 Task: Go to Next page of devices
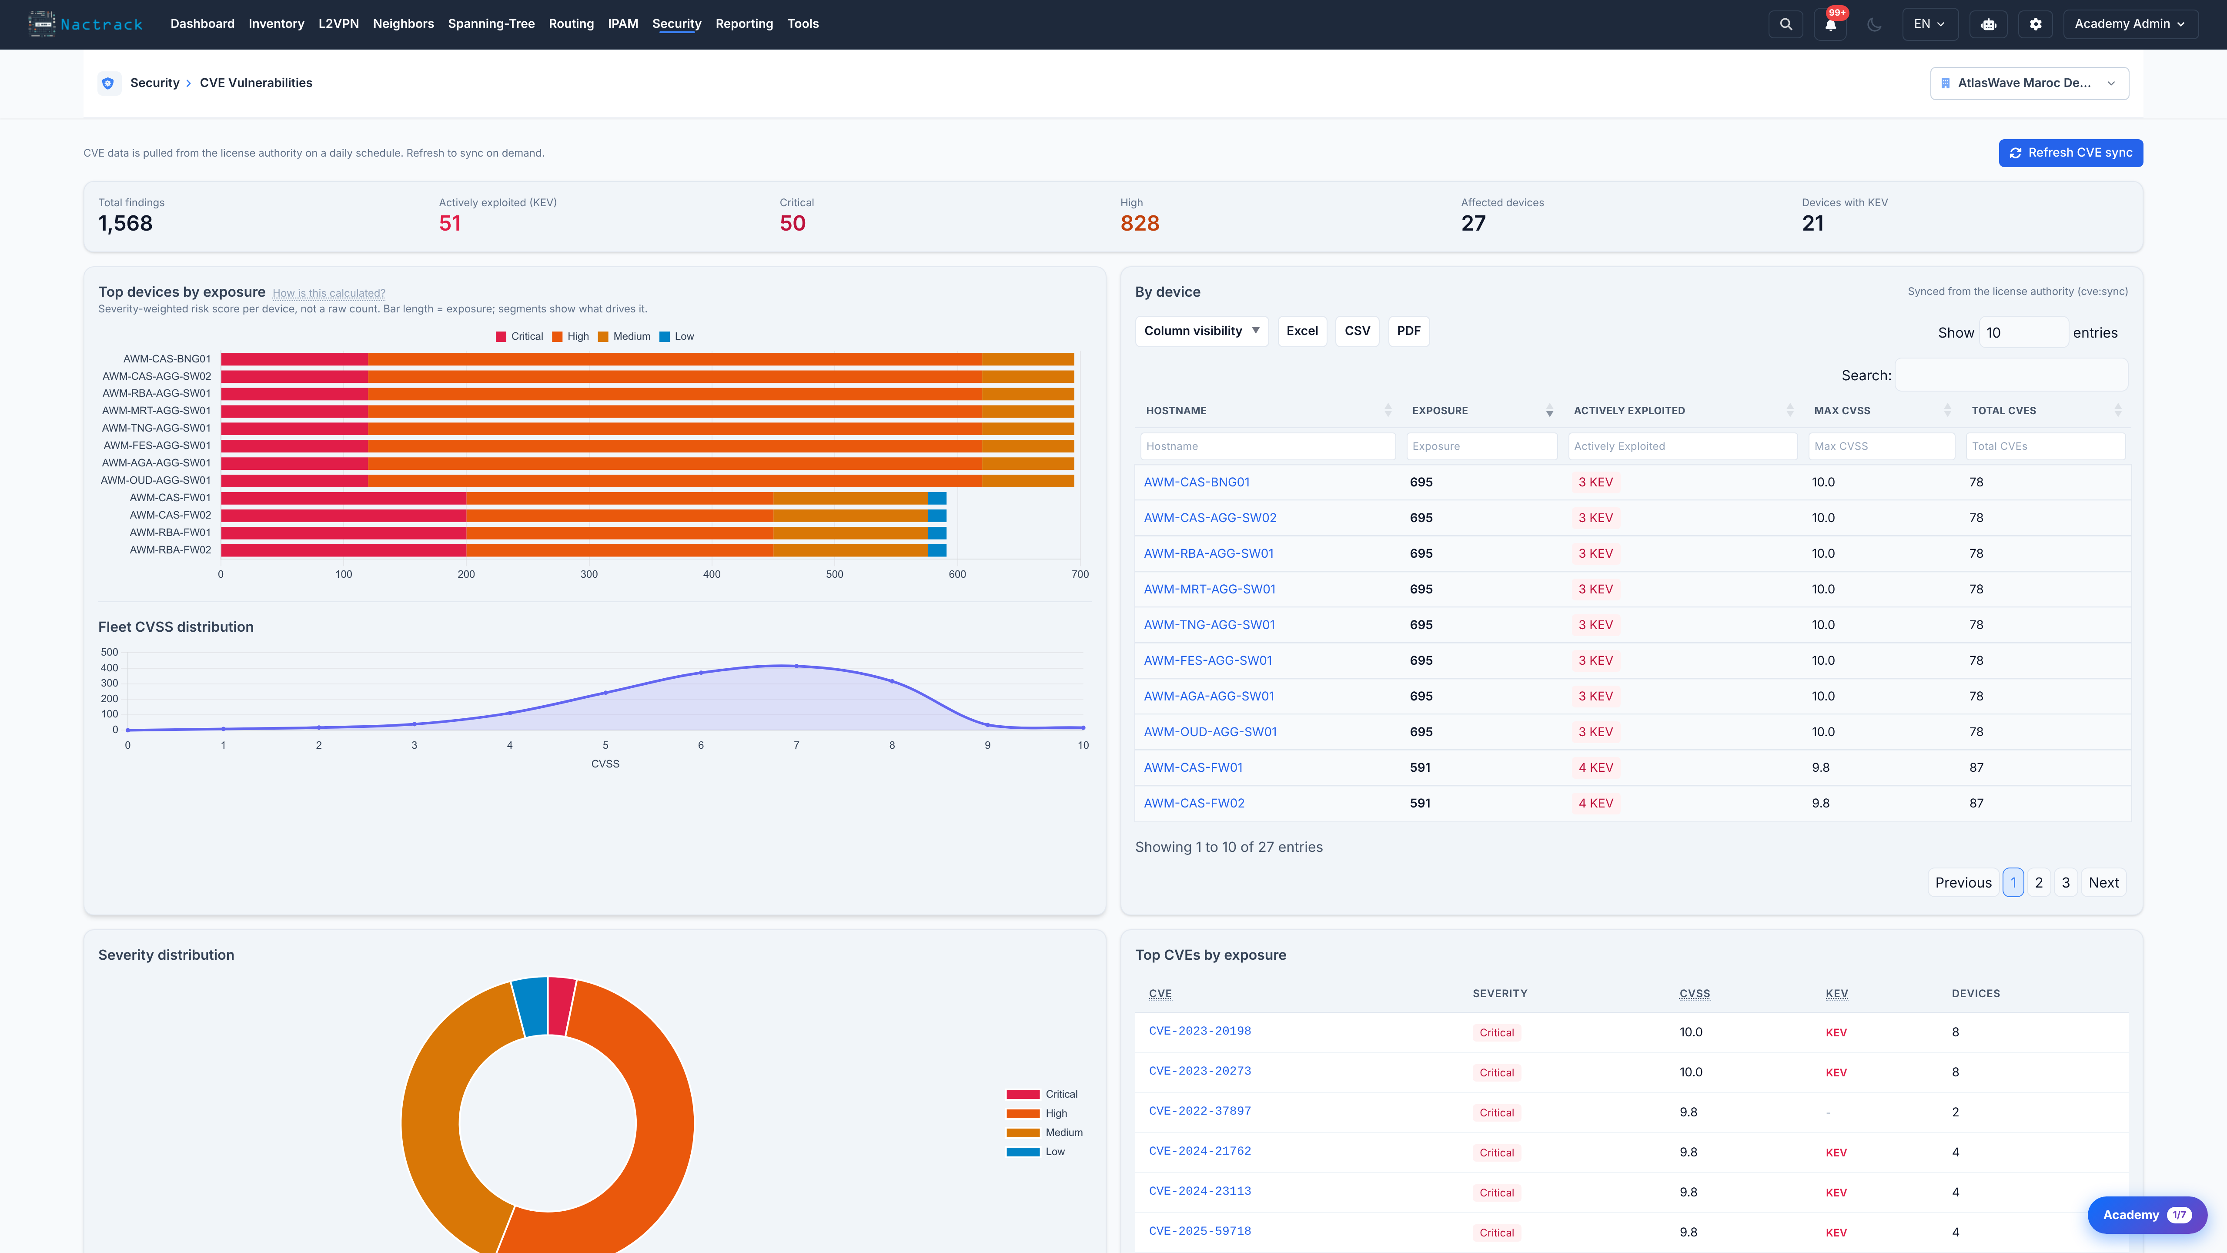point(2103,883)
